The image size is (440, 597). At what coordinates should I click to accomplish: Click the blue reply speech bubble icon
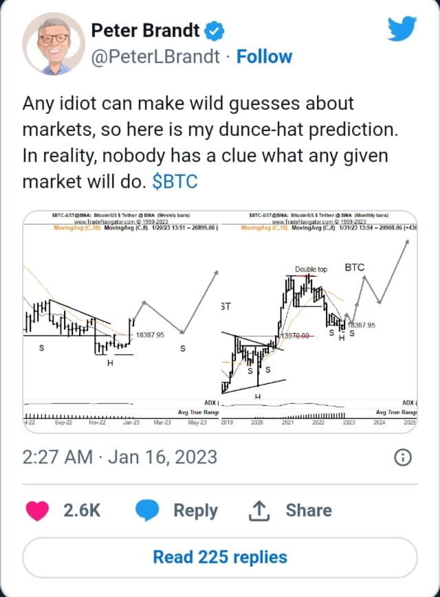click(x=148, y=510)
